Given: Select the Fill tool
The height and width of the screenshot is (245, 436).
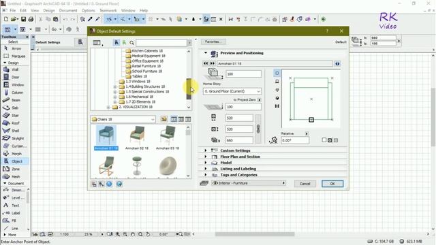Looking at the screenshot, I should click(14, 220).
